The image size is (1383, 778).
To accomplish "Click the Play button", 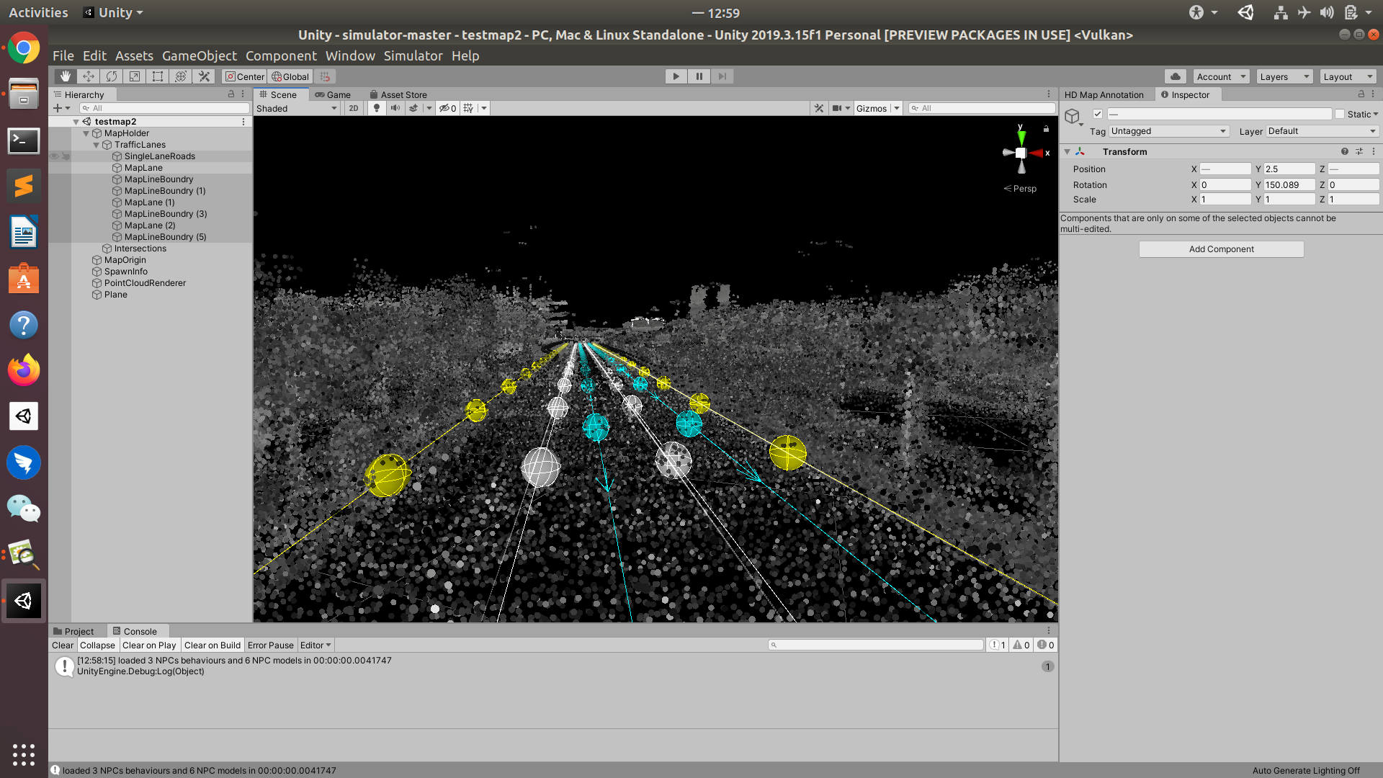I will [676, 76].
